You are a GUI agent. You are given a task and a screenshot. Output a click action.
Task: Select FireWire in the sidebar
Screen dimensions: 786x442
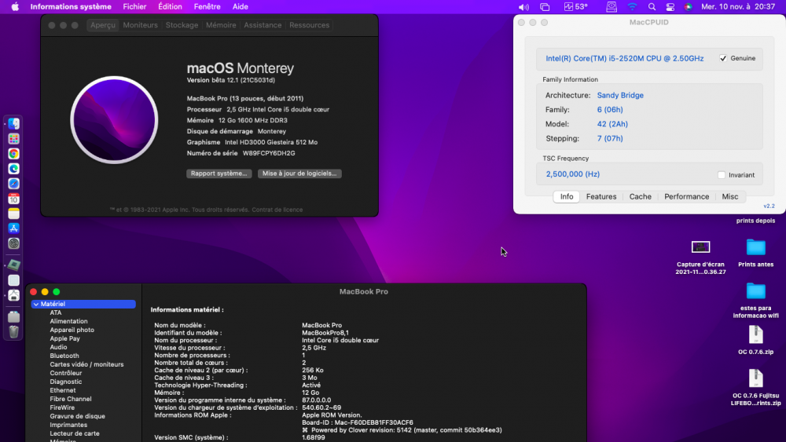[62, 407]
